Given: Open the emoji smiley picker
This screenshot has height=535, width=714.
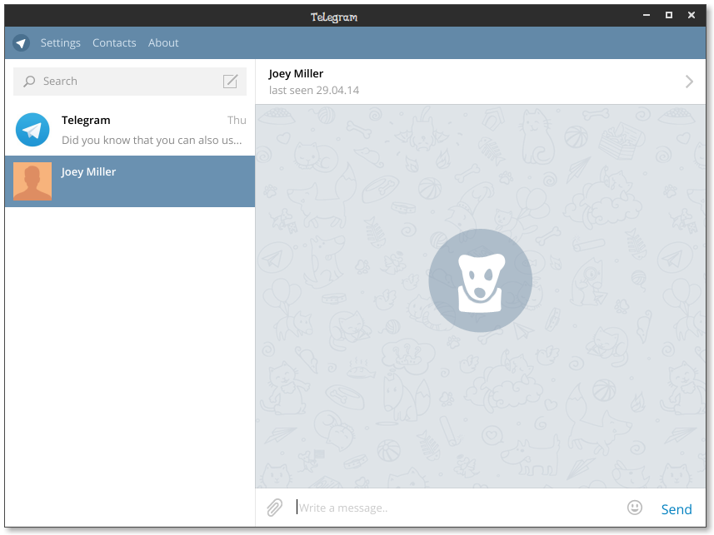Looking at the screenshot, I should [634, 508].
